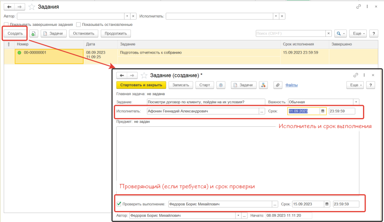The image size is (384, 222).
Task: Open the Еще menu in Задания list
Action: coord(358,34)
